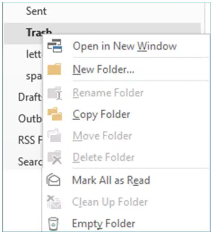Select the Trash folder
This screenshot has height=233, width=211.
click(39, 32)
